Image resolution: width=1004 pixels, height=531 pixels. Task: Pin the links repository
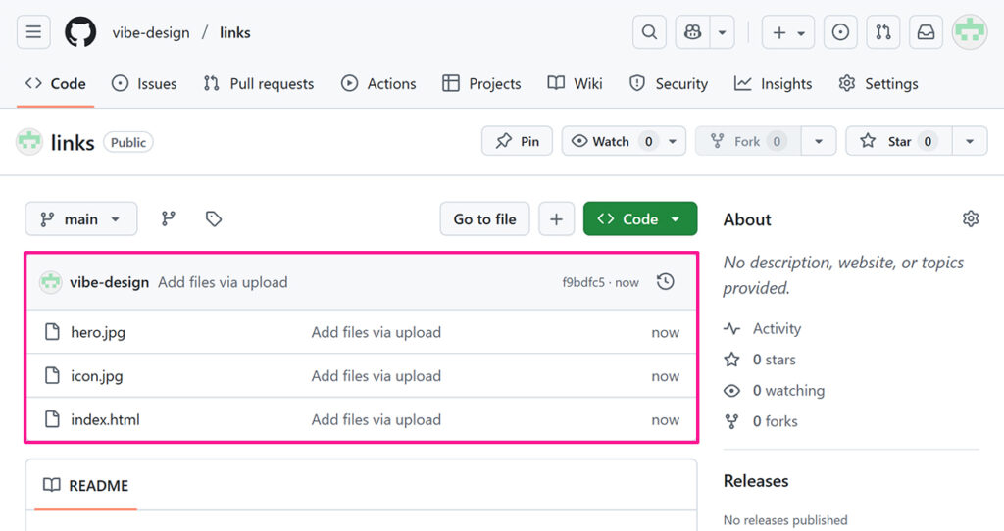[x=517, y=141]
